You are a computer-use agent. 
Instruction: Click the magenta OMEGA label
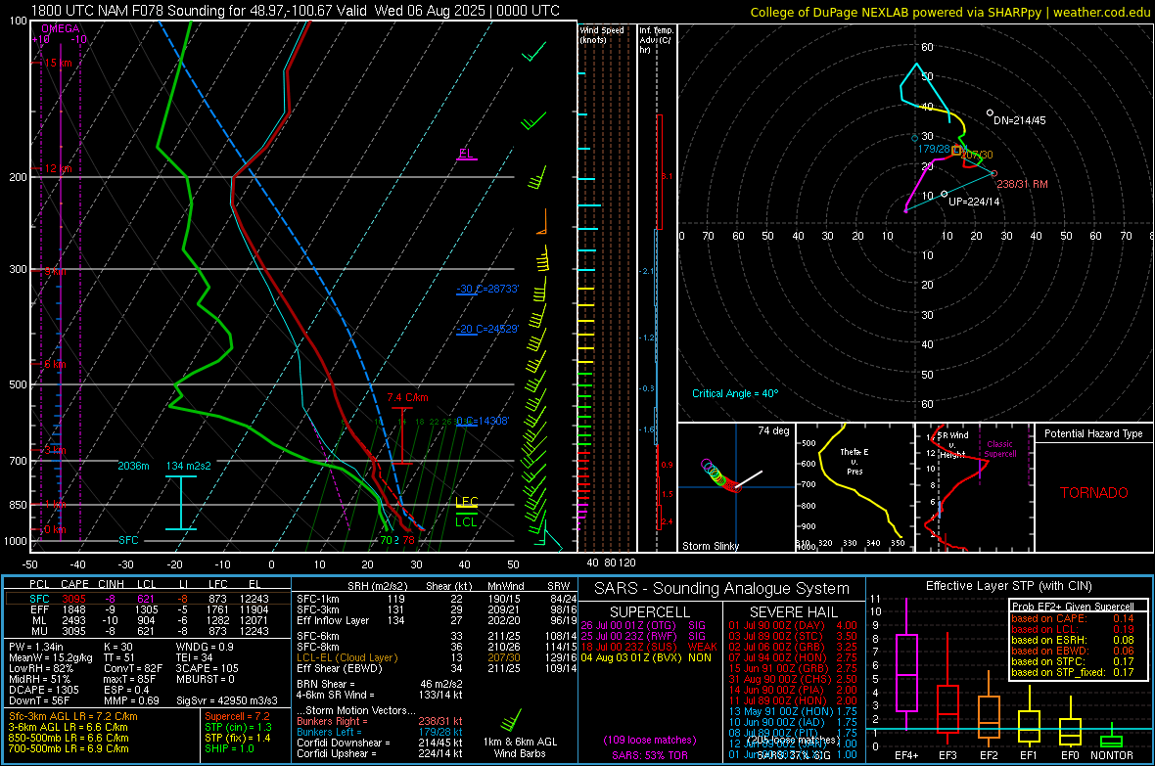pyautogui.click(x=61, y=28)
